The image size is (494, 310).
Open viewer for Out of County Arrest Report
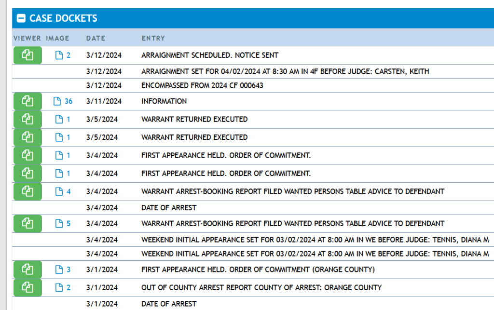27,288
